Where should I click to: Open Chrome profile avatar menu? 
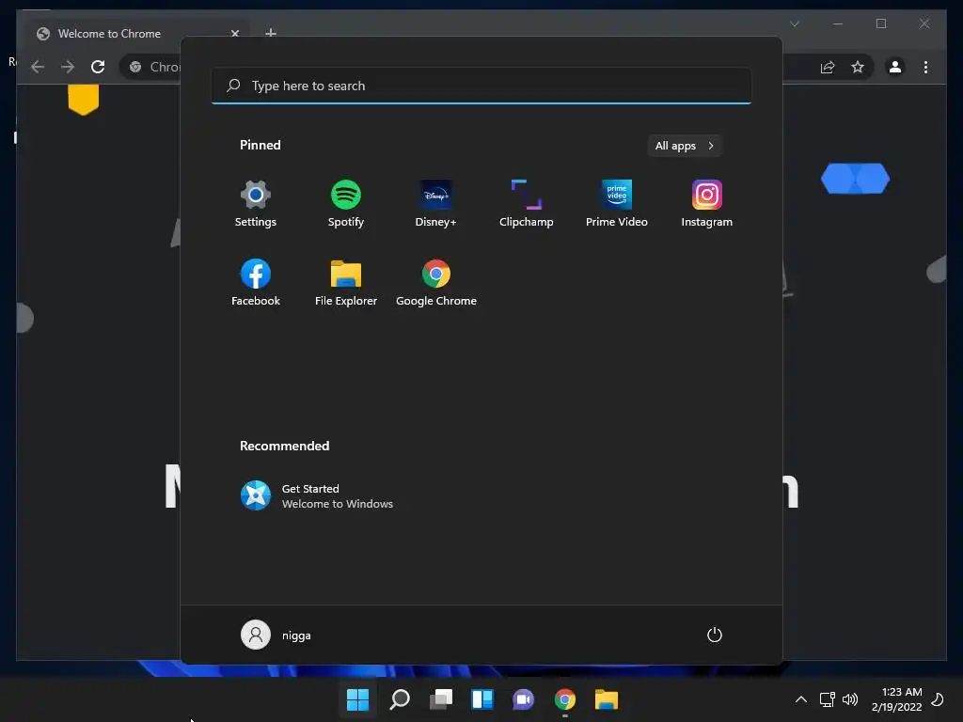[x=895, y=67]
